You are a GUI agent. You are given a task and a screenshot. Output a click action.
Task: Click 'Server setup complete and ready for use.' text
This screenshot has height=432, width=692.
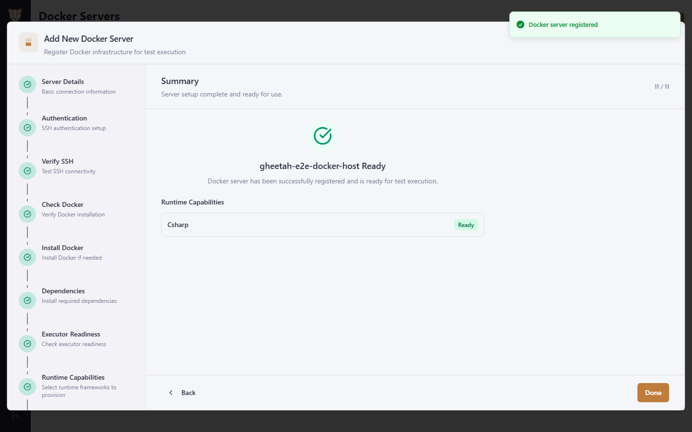(x=222, y=94)
